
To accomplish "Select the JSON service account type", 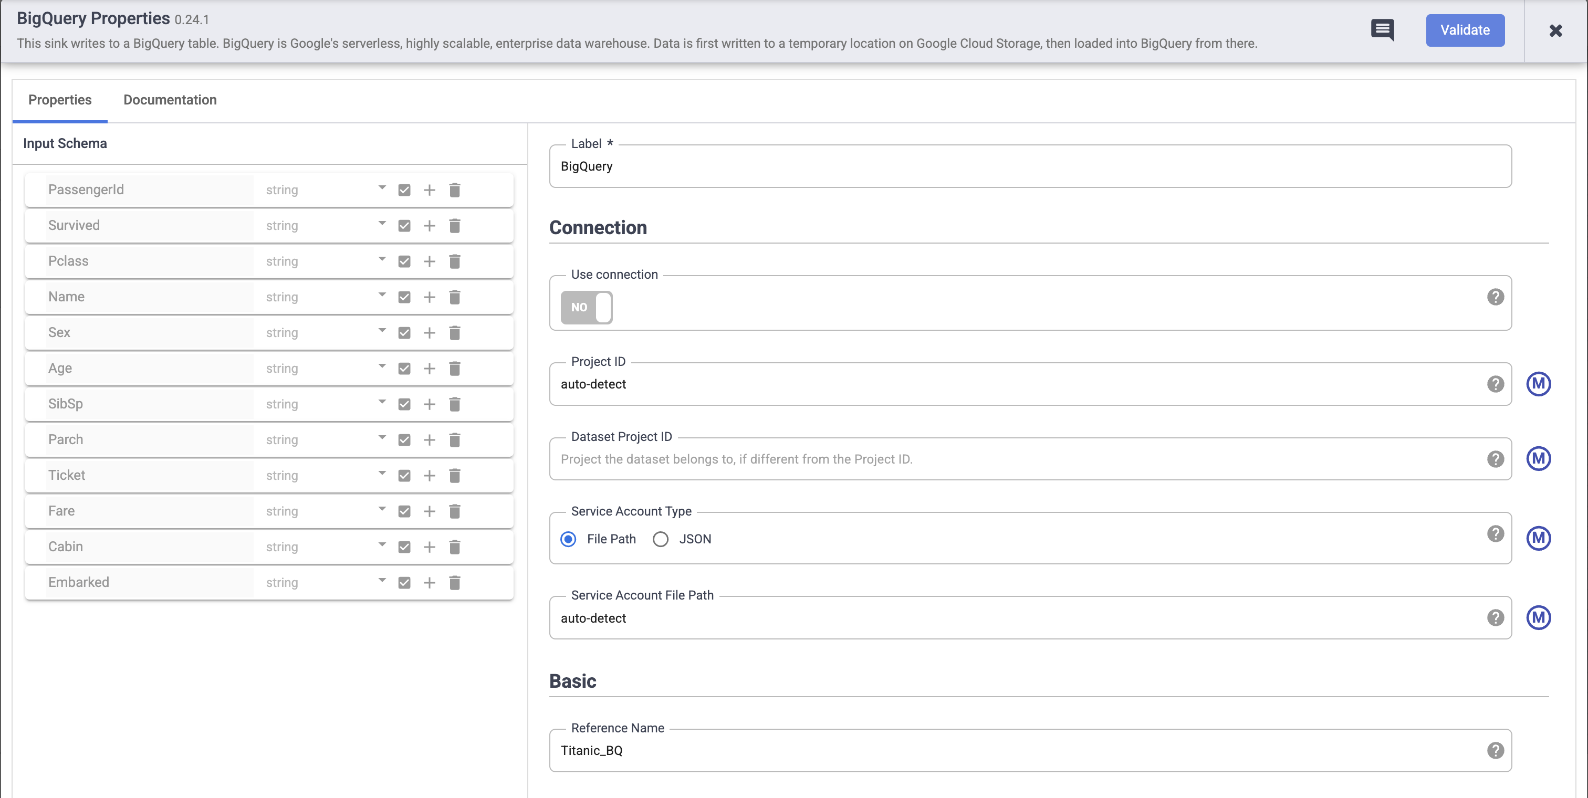I will click(660, 539).
